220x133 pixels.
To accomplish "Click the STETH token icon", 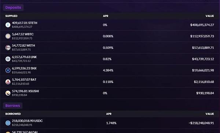I will pos(8,25).
